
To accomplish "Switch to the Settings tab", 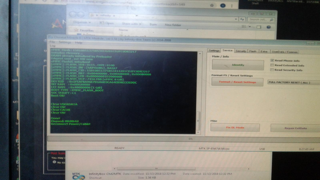I will 214,51.
